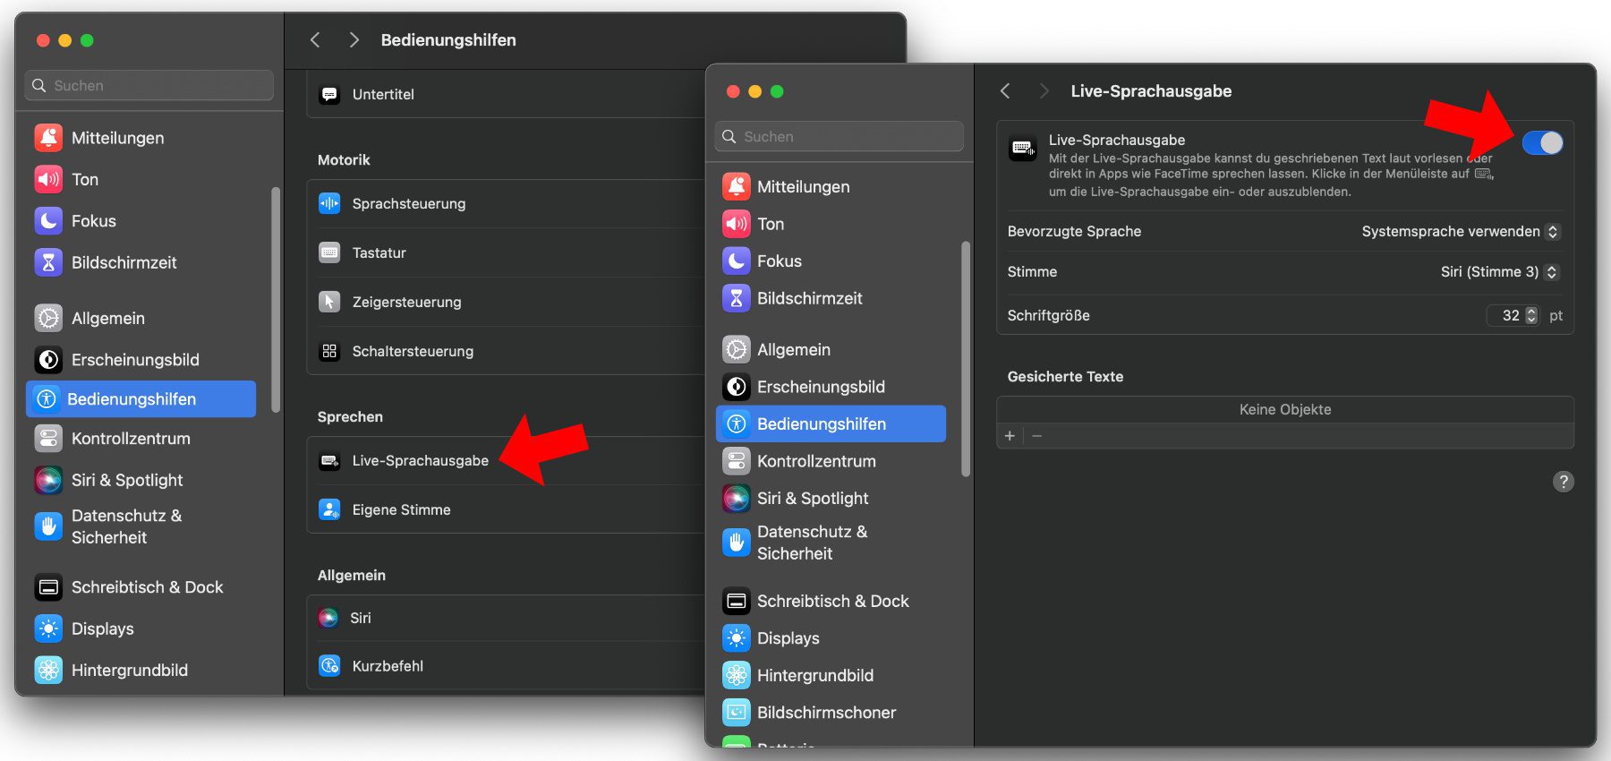The image size is (1611, 761).
Task: Go back from the Live-Sprachausgabe pane
Action: (1006, 91)
